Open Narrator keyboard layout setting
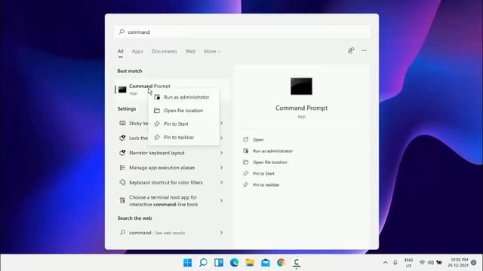 [x=172, y=153]
